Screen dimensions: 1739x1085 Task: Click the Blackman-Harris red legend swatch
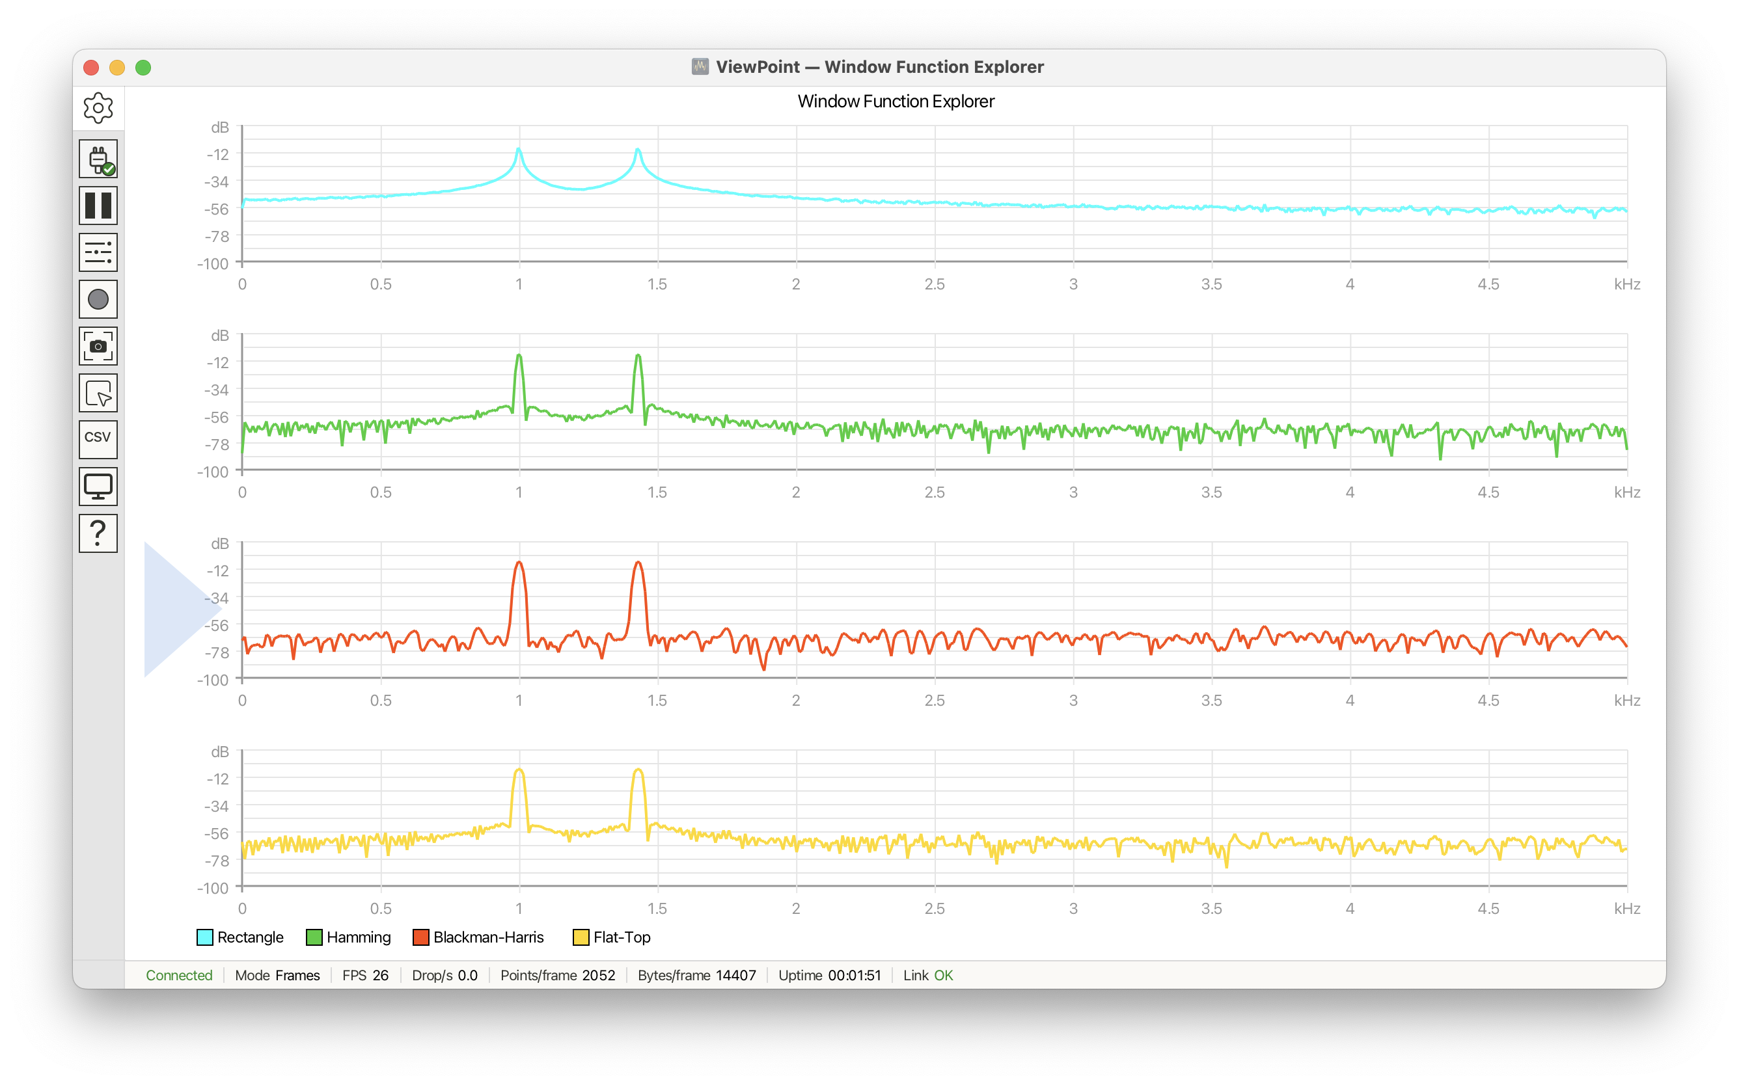(420, 937)
